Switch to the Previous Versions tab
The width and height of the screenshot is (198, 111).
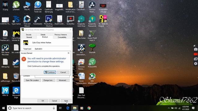click(61, 35)
